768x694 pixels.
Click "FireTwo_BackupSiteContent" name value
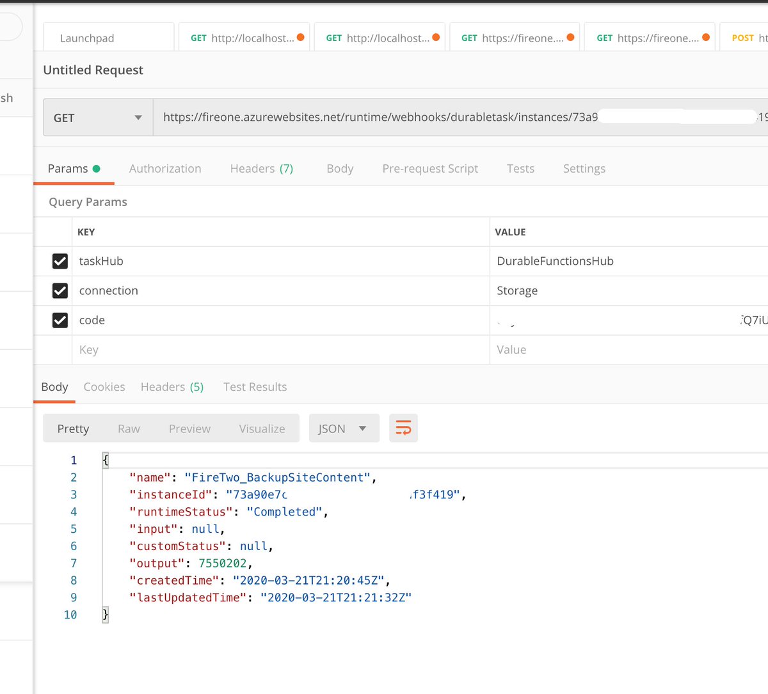[278, 477]
